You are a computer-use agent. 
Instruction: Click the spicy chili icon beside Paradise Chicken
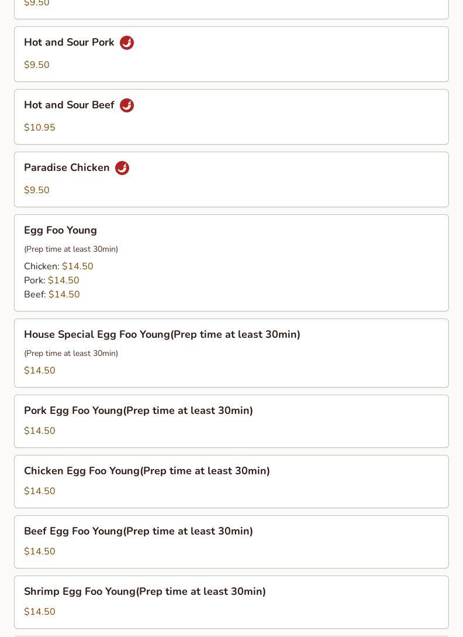point(122,168)
